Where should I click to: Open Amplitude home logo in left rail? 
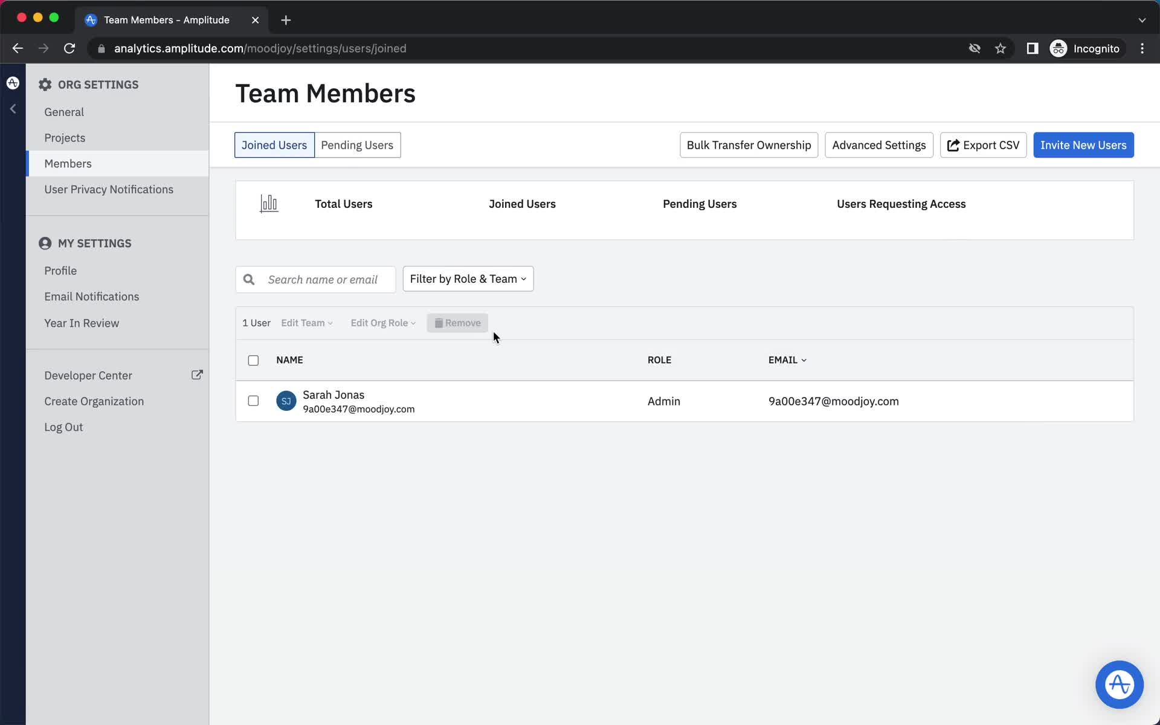13,83
